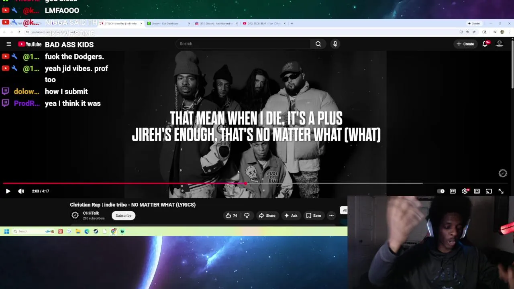Select the All filter chip

pyautogui.click(x=344, y=210)
